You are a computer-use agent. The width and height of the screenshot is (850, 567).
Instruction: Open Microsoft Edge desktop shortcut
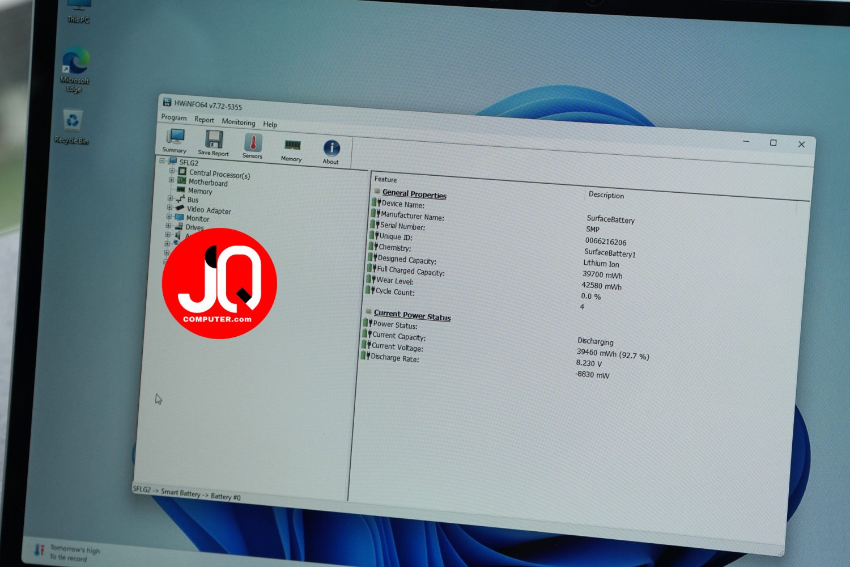[75, 69]
